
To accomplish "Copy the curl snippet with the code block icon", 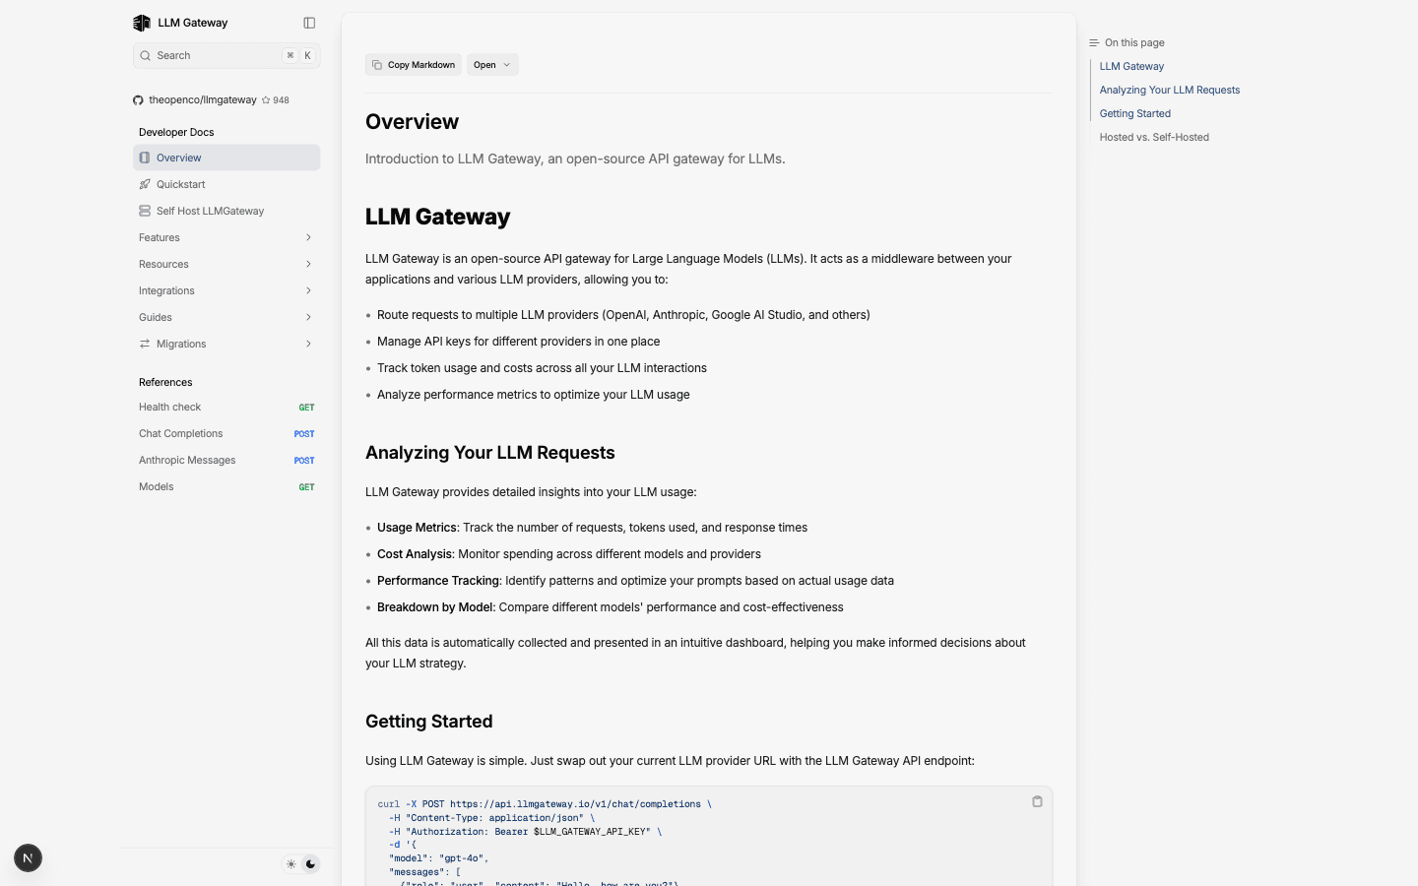I will (1036, 801).
